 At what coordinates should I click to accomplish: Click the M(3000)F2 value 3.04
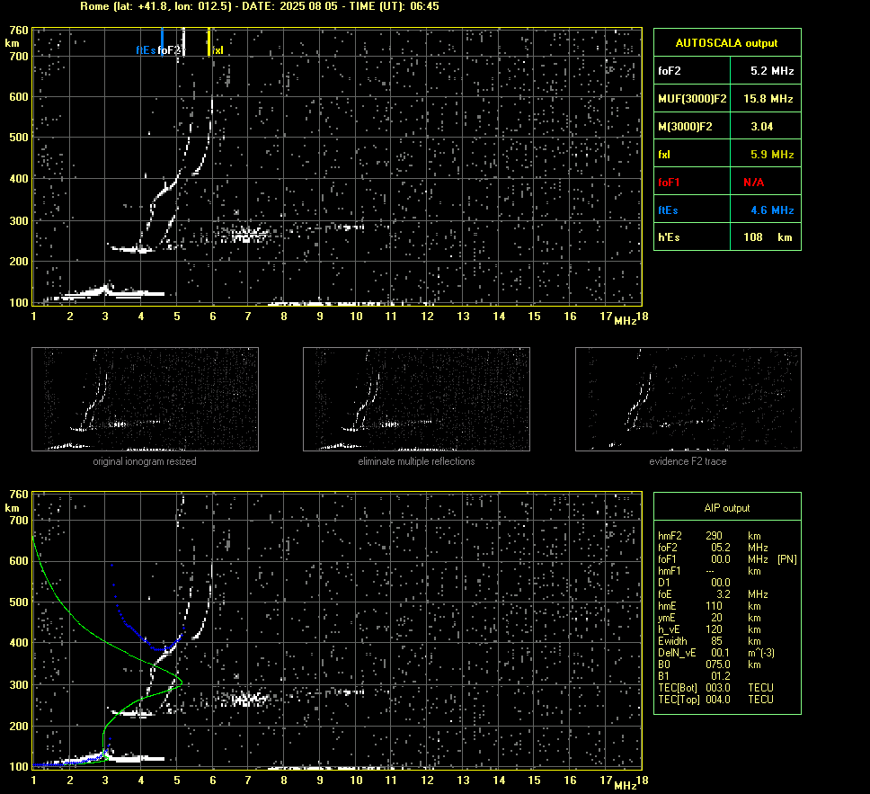(x=762, y=127)
